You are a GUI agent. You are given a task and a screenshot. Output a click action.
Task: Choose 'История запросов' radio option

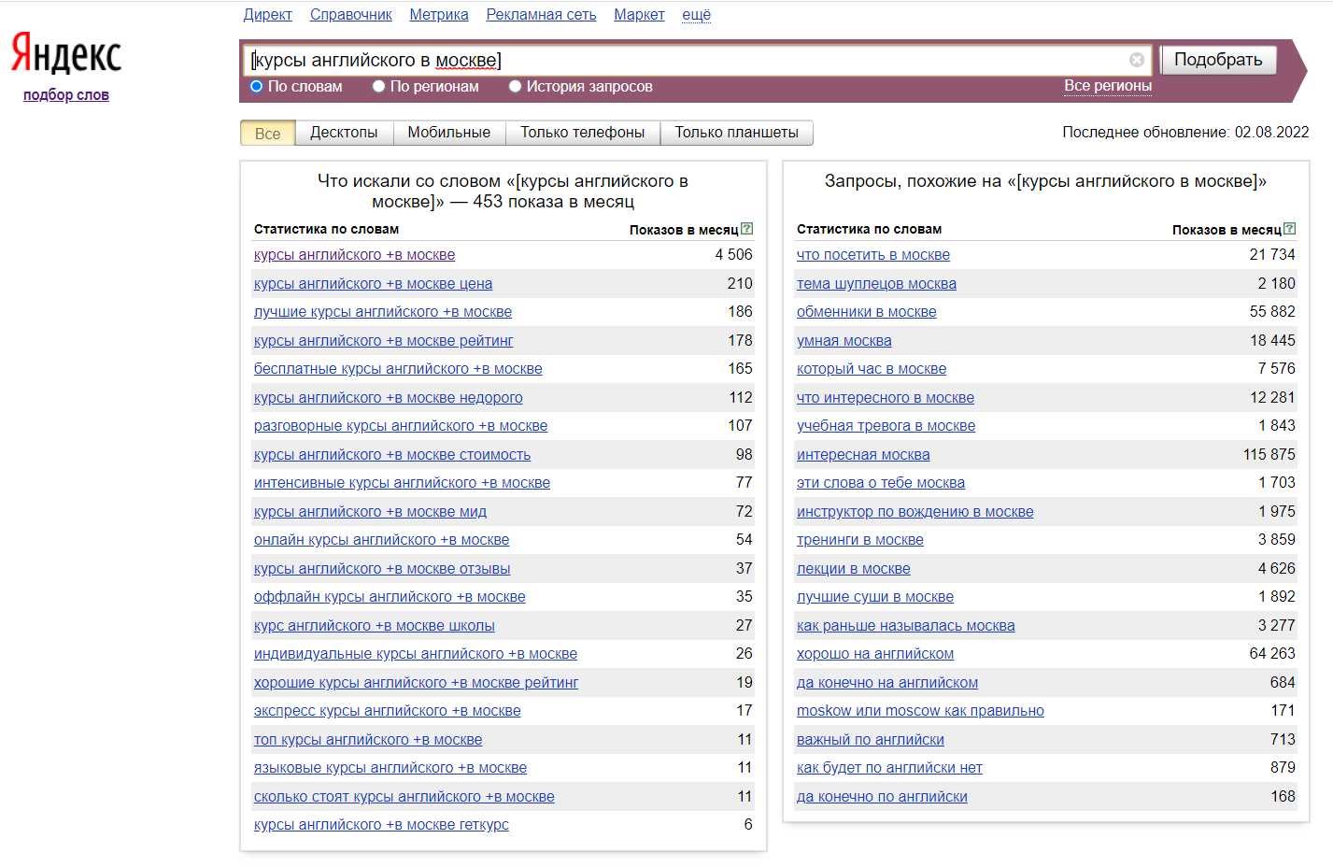click(x=515, y=87)
